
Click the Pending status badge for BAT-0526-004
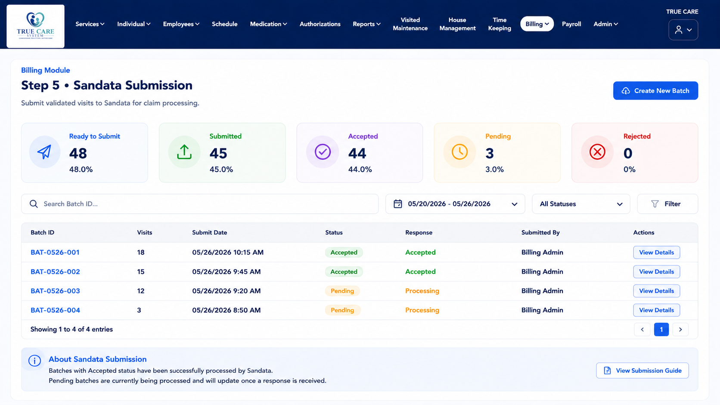(342, 310)
